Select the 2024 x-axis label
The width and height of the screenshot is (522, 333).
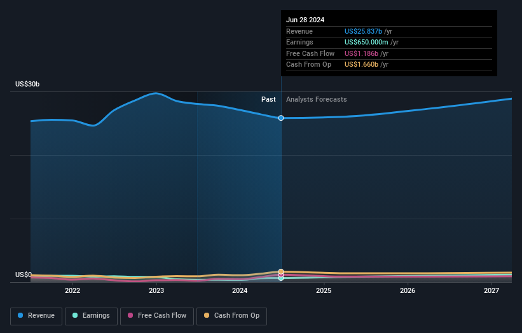(240, 291)
